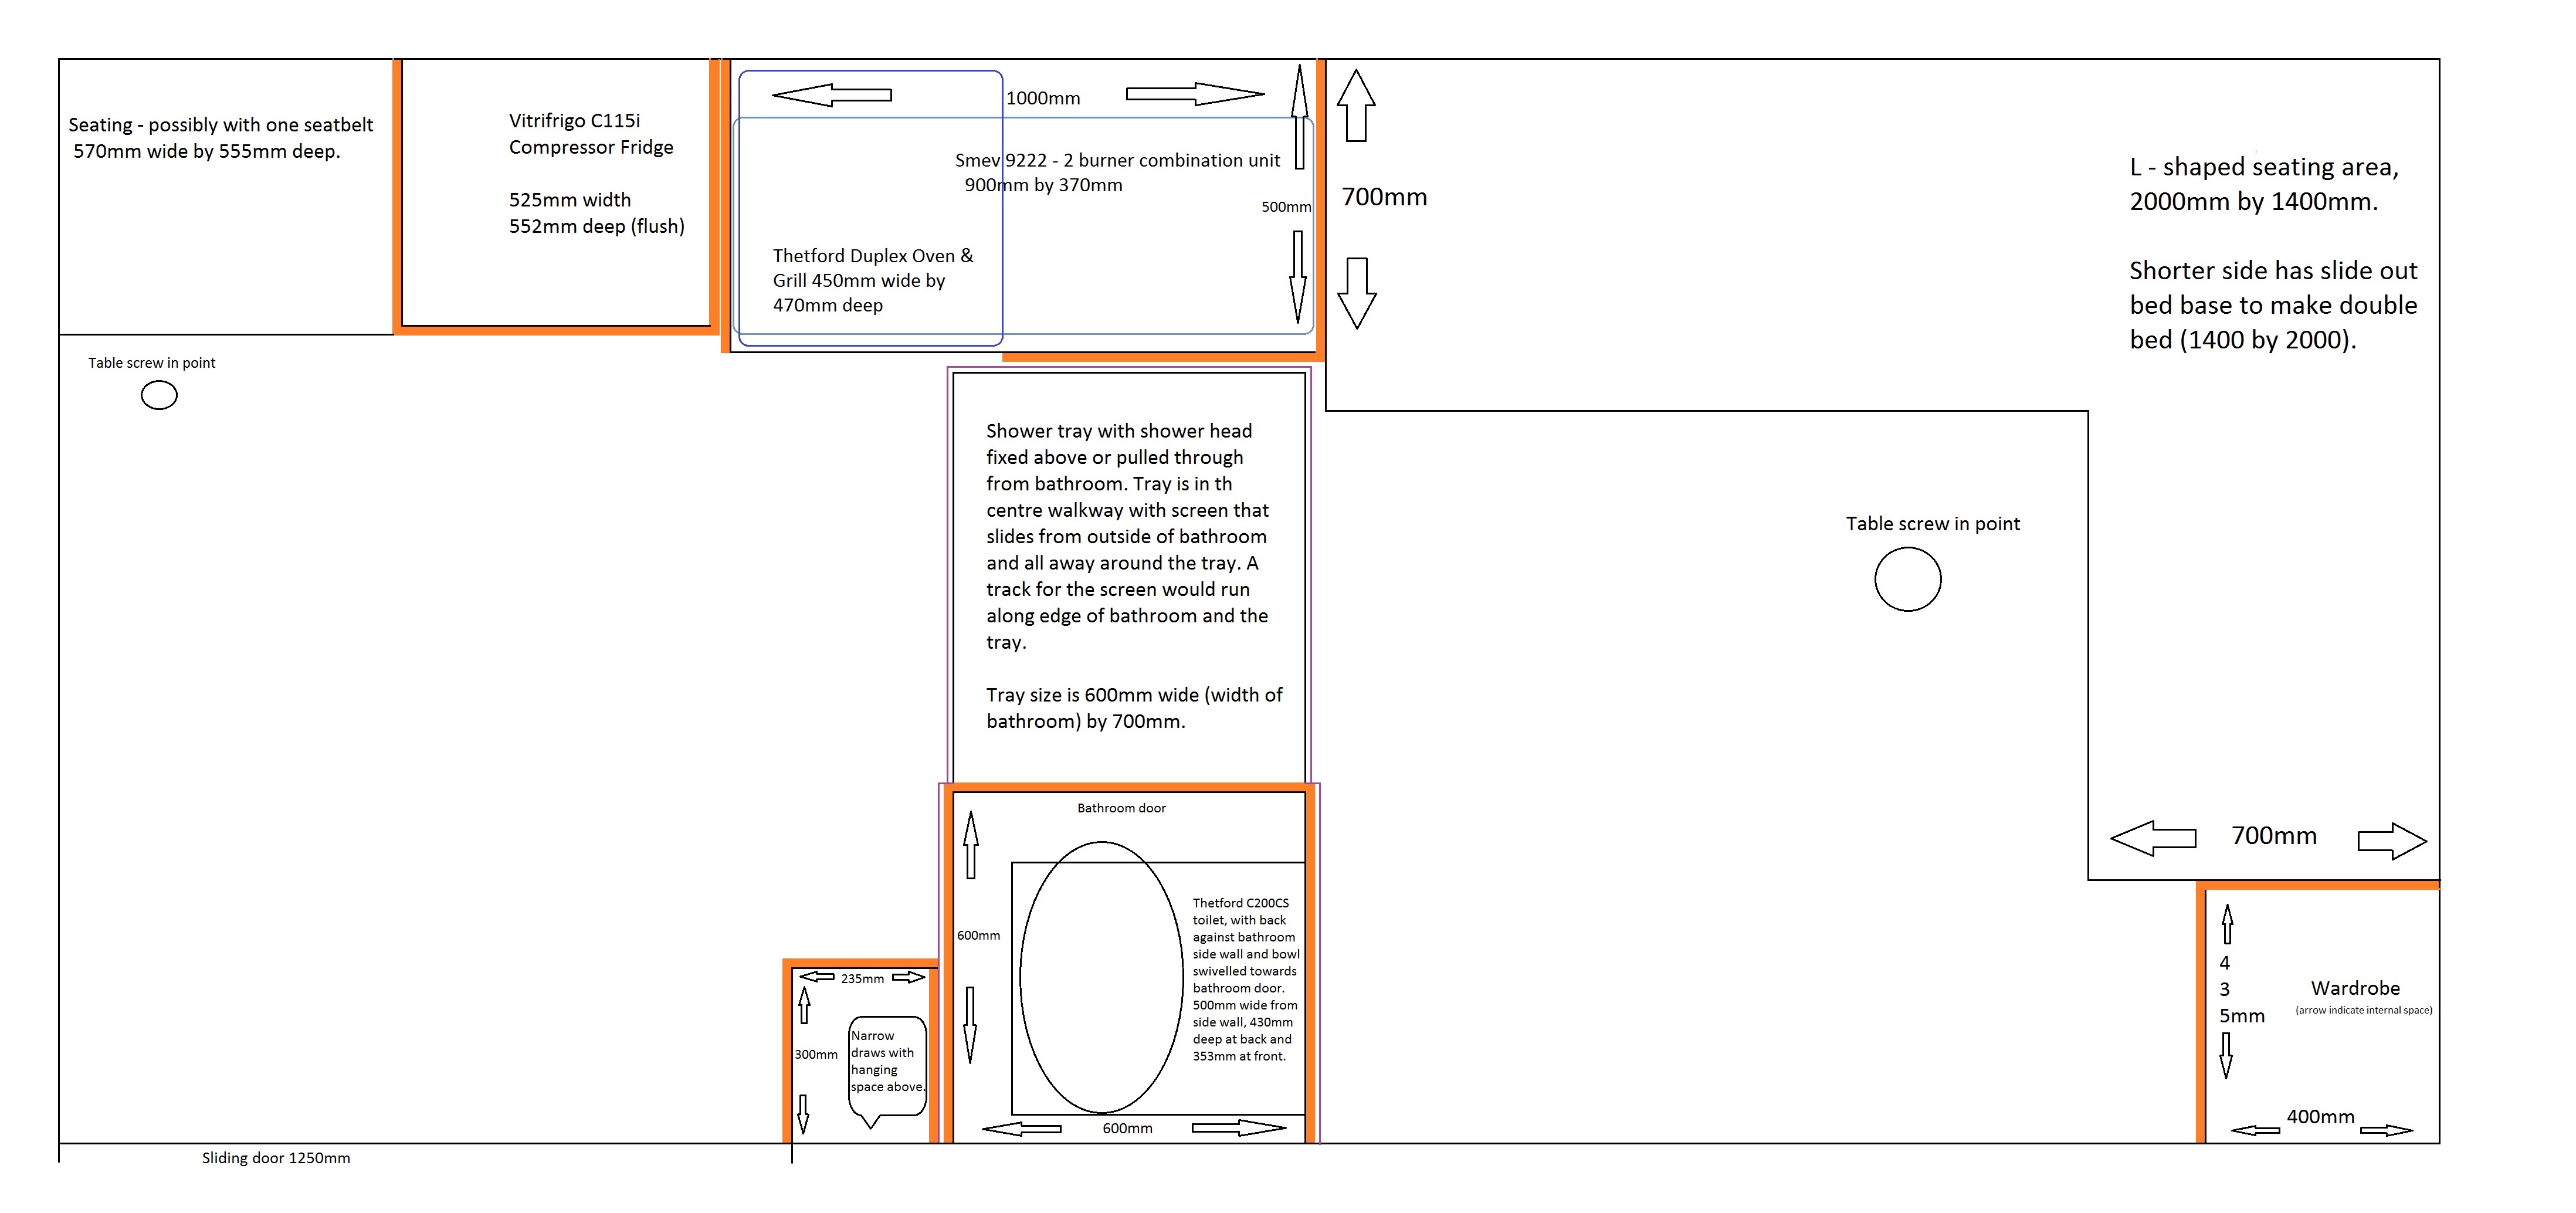Image resolution: width=2576 pixels, height=1213 pixels.
Task: Select the '235mm' drawer width label
Action: pos(862,979)
